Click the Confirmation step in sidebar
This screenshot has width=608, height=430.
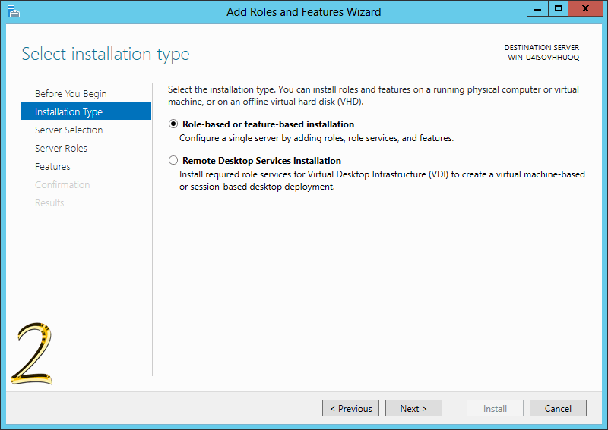point(62,184)
